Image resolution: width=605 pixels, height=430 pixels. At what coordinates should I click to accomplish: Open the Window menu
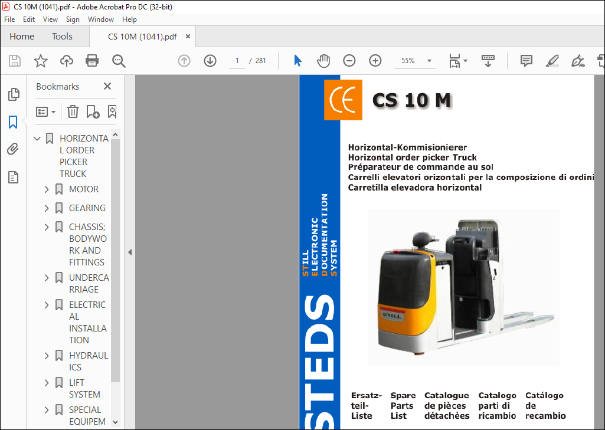tap(101, 19)
